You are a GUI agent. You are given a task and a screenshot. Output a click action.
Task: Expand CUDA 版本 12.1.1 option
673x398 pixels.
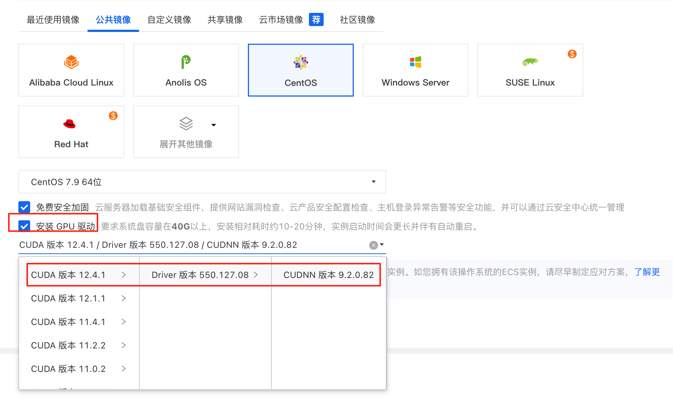click(79, 298)
